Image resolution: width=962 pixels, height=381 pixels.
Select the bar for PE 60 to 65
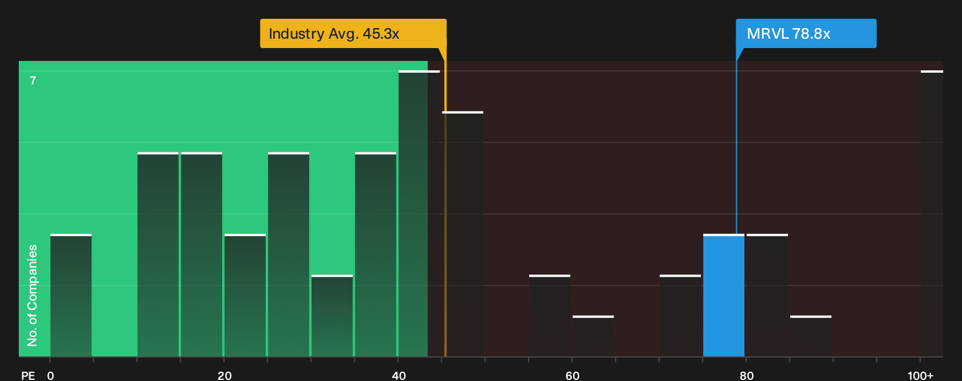pos(593,336)
